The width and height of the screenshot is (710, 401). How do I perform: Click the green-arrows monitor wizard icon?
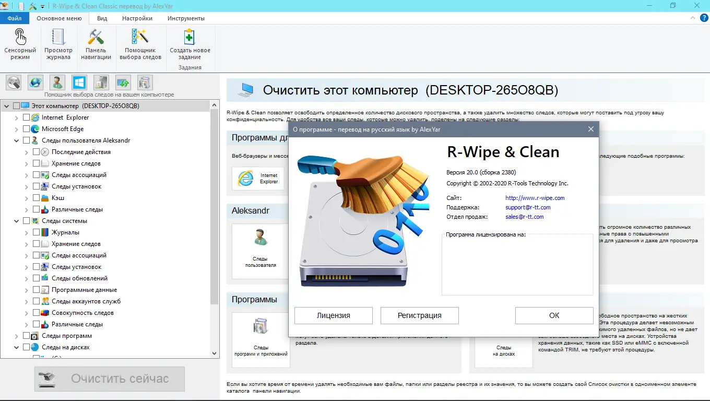tap(123, 82)
